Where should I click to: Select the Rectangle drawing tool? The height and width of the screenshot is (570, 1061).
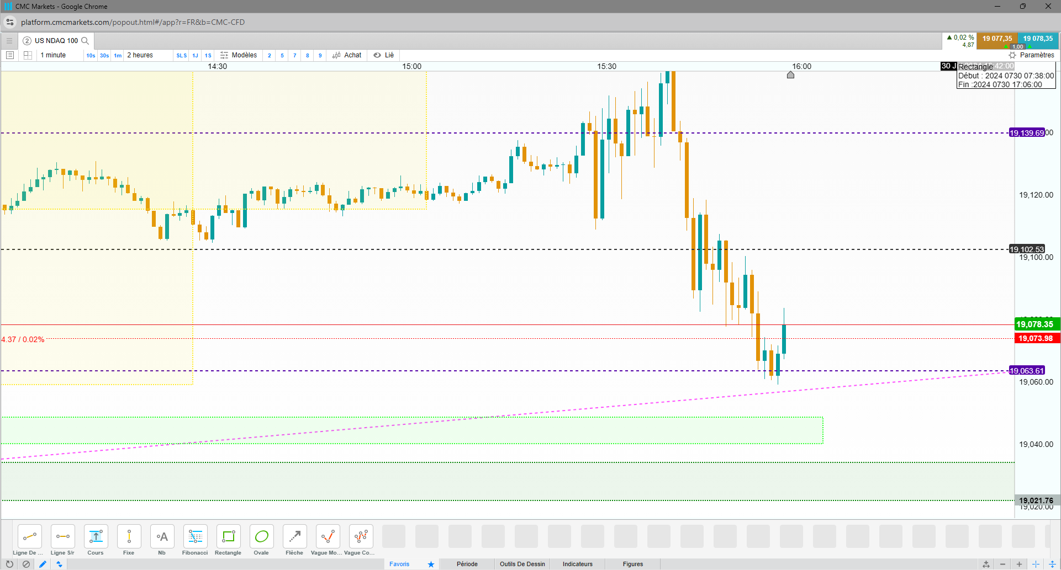[x=228, y=540]
